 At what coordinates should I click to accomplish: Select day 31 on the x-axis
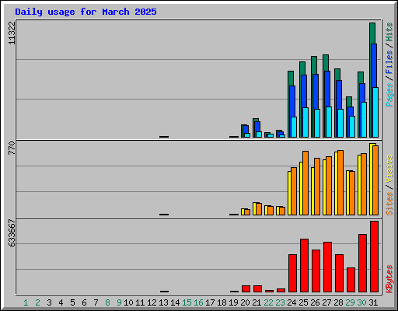[x=373, y=302]
